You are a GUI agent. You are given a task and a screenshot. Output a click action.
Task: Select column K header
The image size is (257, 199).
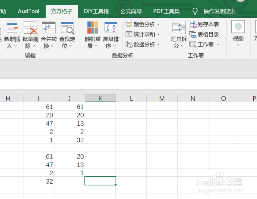[100, 98]
